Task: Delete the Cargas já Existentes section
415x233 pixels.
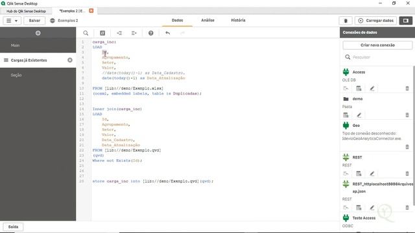Action: 70,60
